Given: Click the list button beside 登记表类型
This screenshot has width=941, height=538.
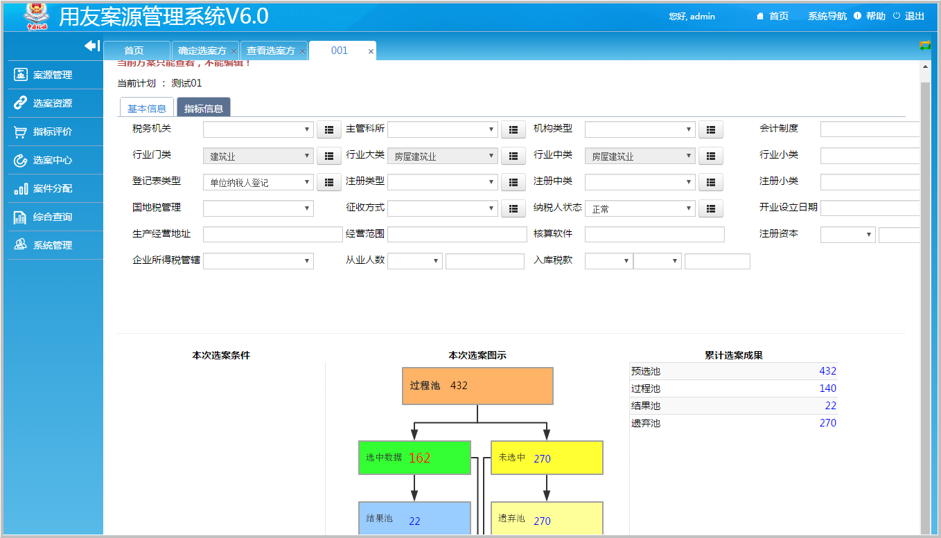Looking at the screenshot, I should click(x=329, y=183).
